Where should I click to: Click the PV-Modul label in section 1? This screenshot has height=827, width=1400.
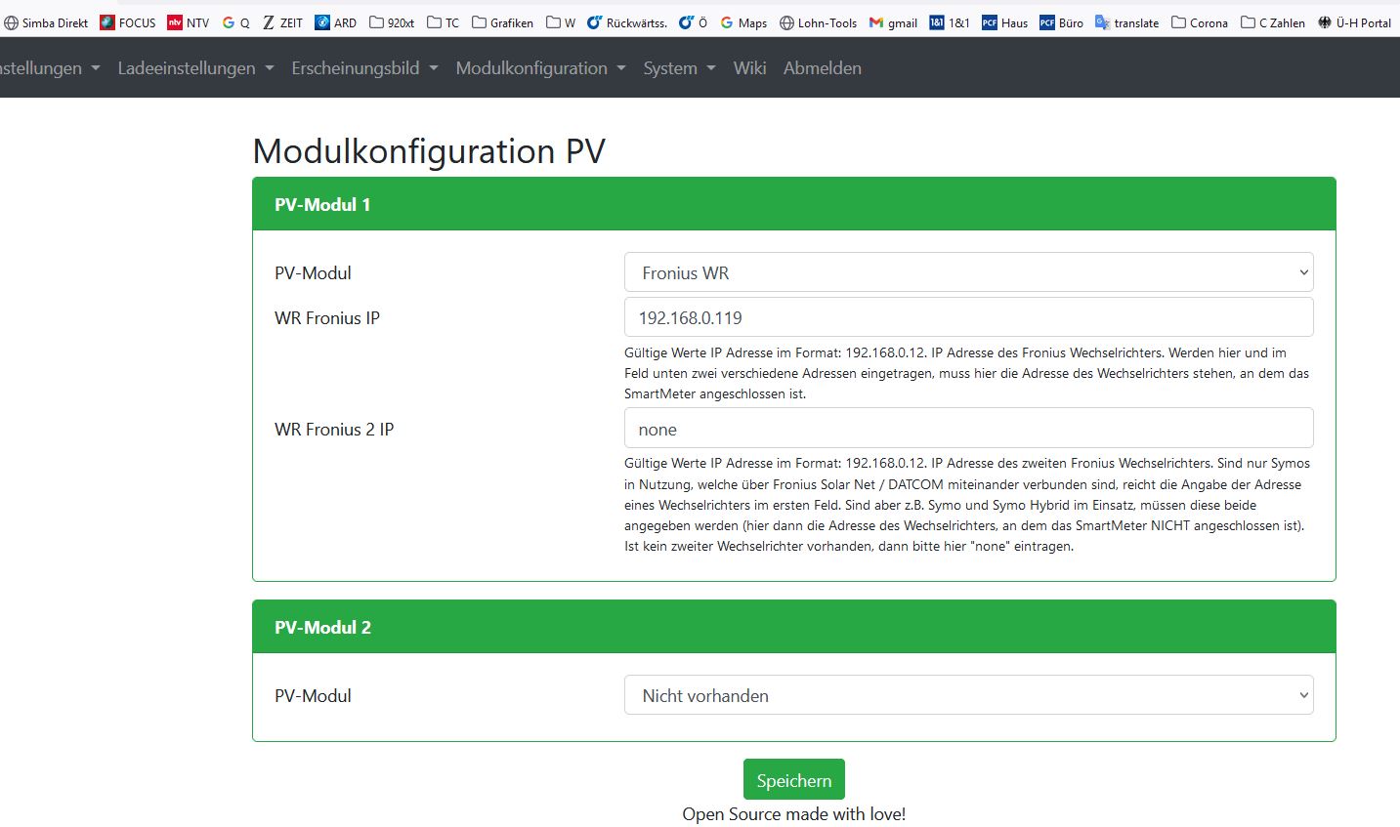point(313,273)
